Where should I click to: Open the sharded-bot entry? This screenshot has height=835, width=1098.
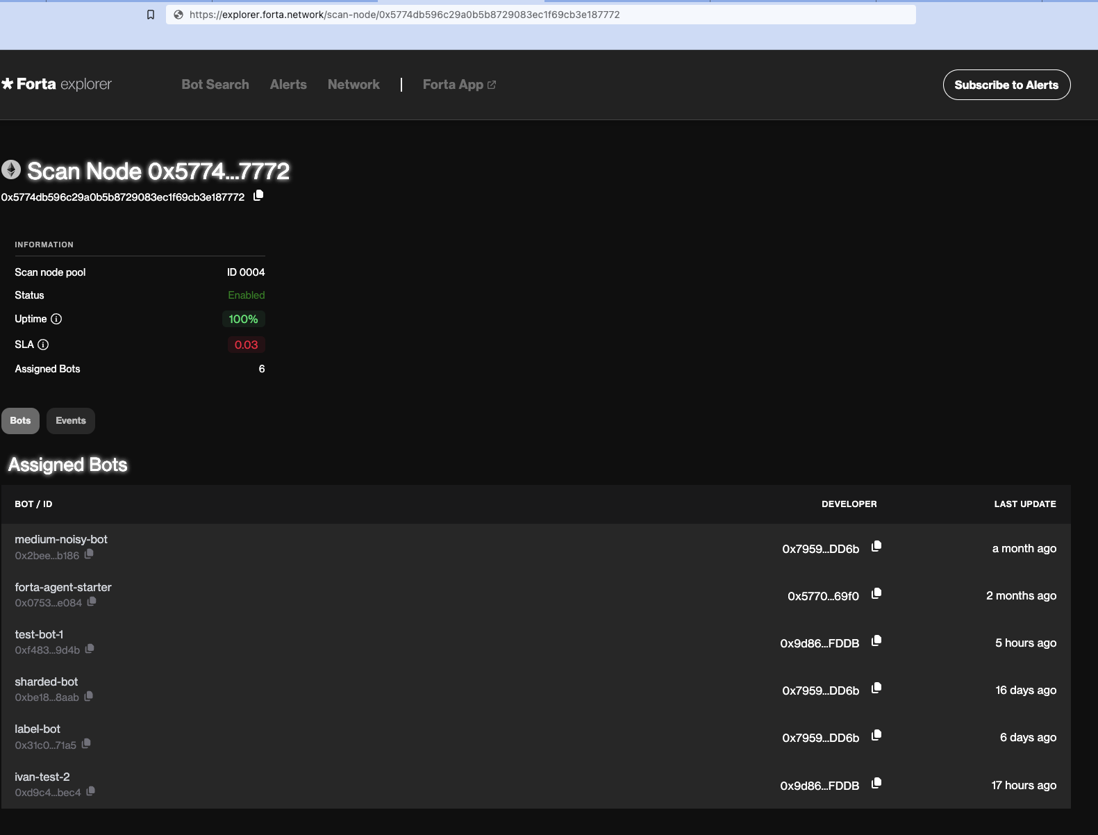[x=47, y=681]
